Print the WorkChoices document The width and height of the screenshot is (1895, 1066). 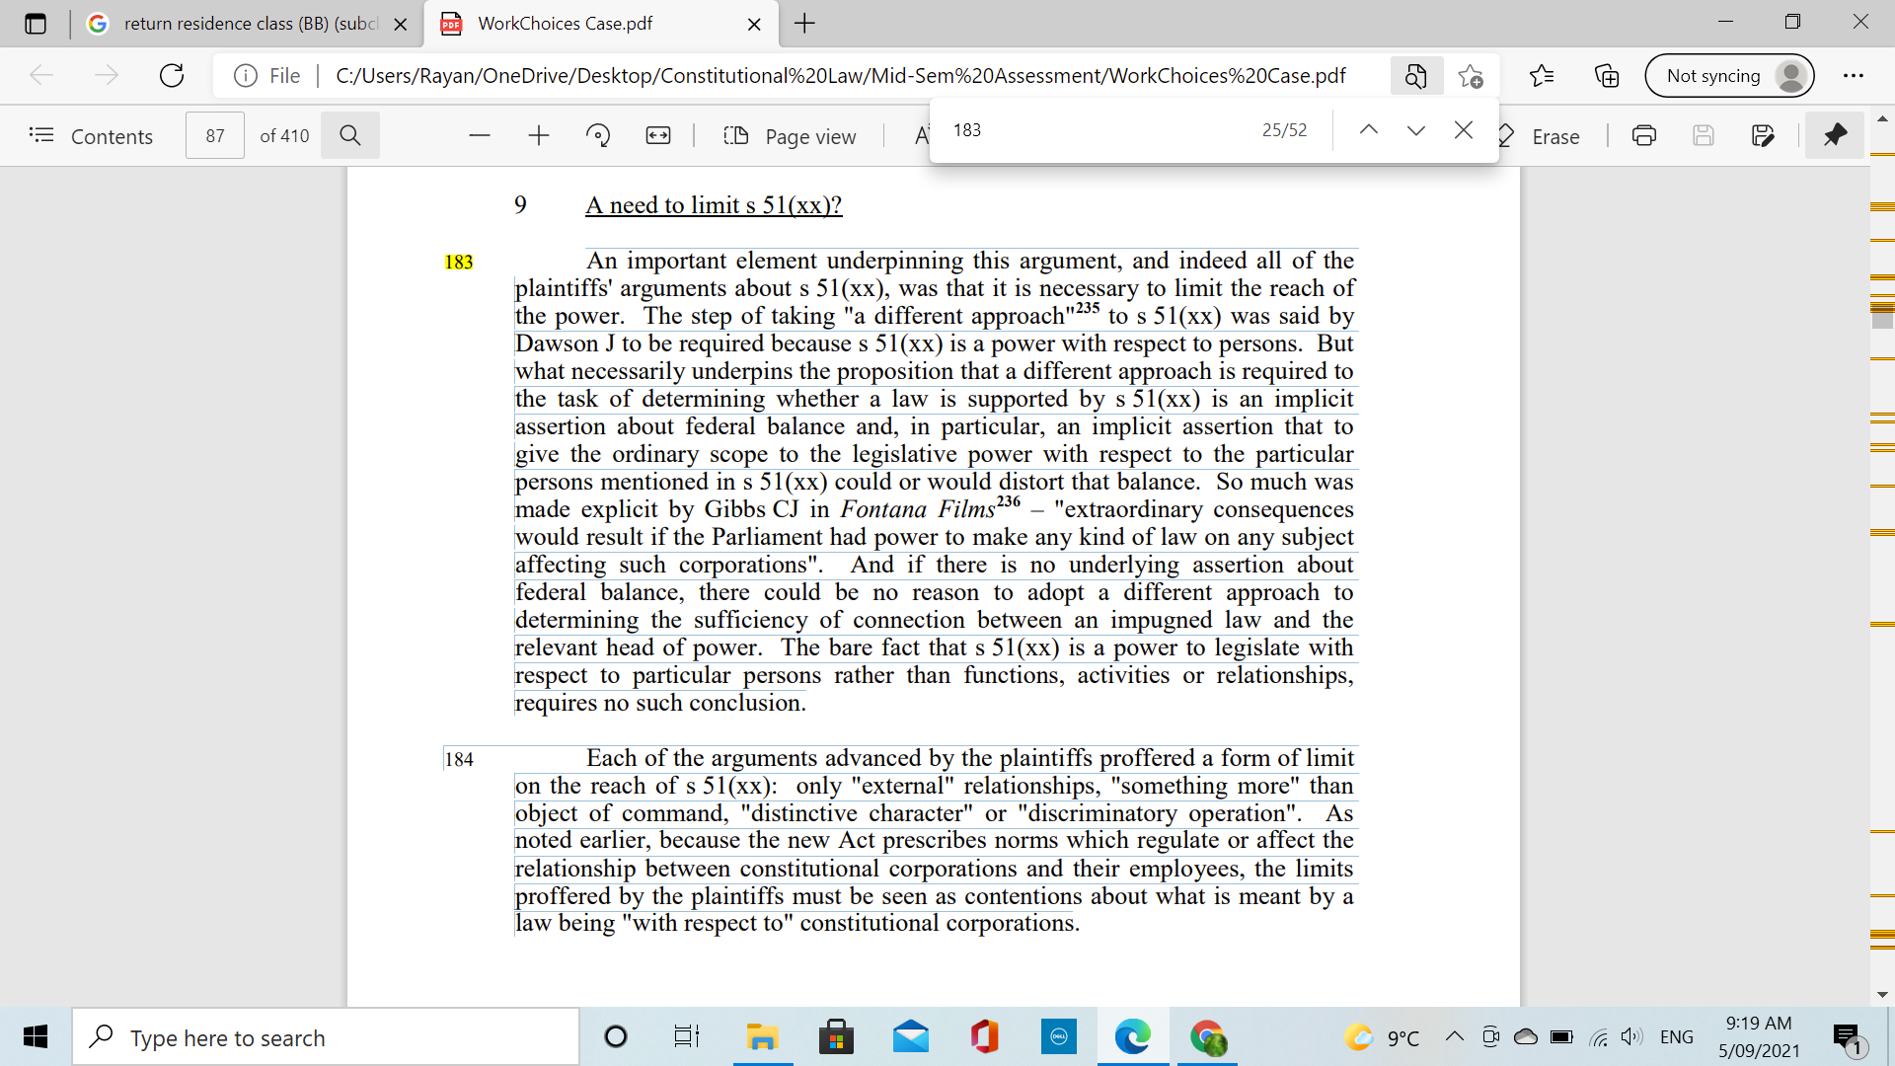[x=1644, y=136]
